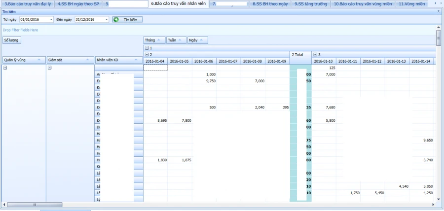The height and width of the screenshot is (211, 444).
Task: Switch to the 11.Vùng miền tab
Action: point(411,4)
